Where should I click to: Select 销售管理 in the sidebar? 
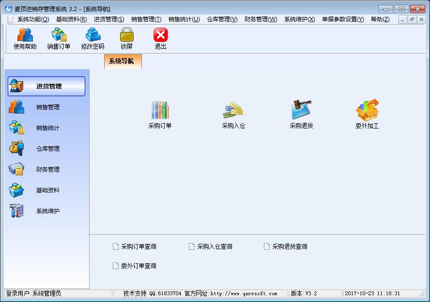click(x=46, y=107)
